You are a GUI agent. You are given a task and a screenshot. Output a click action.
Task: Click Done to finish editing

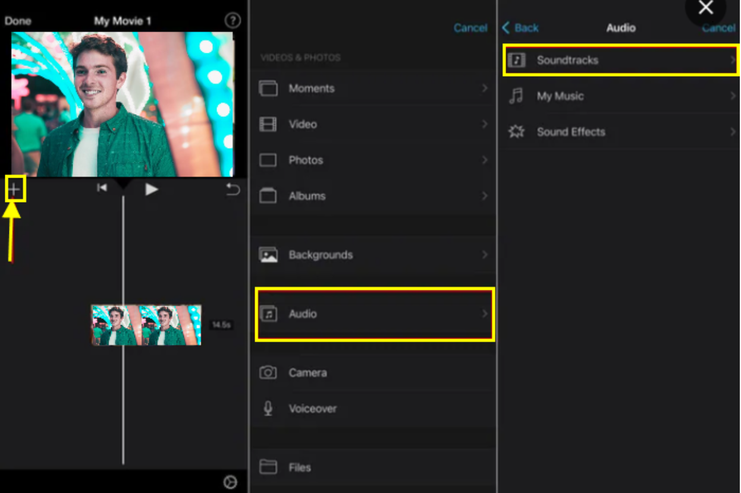[x=18, y=21]
